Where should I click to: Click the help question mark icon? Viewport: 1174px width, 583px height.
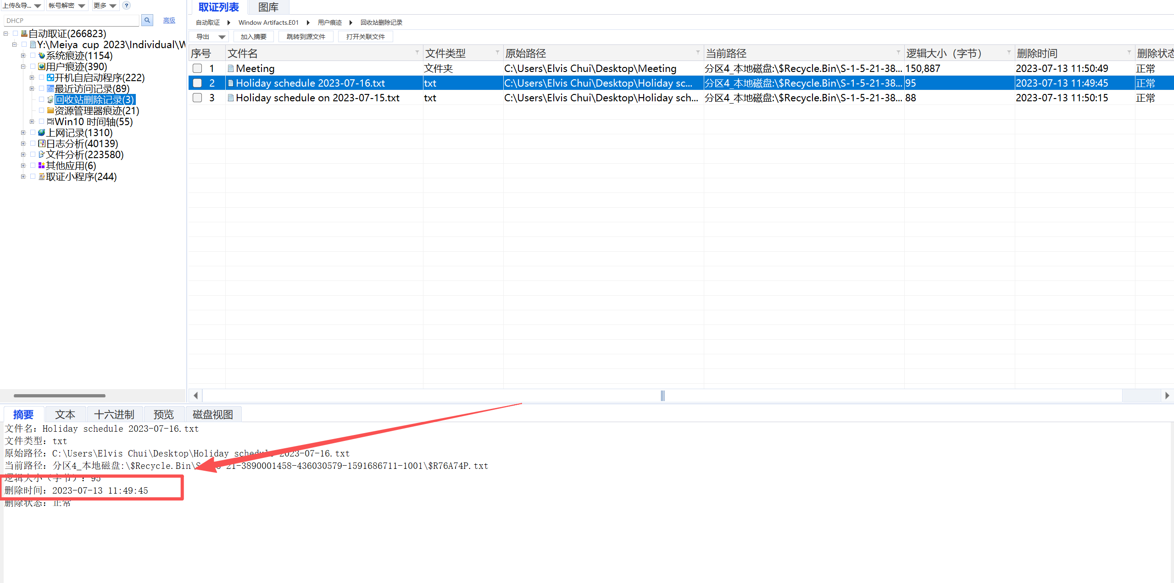point(127,5)
